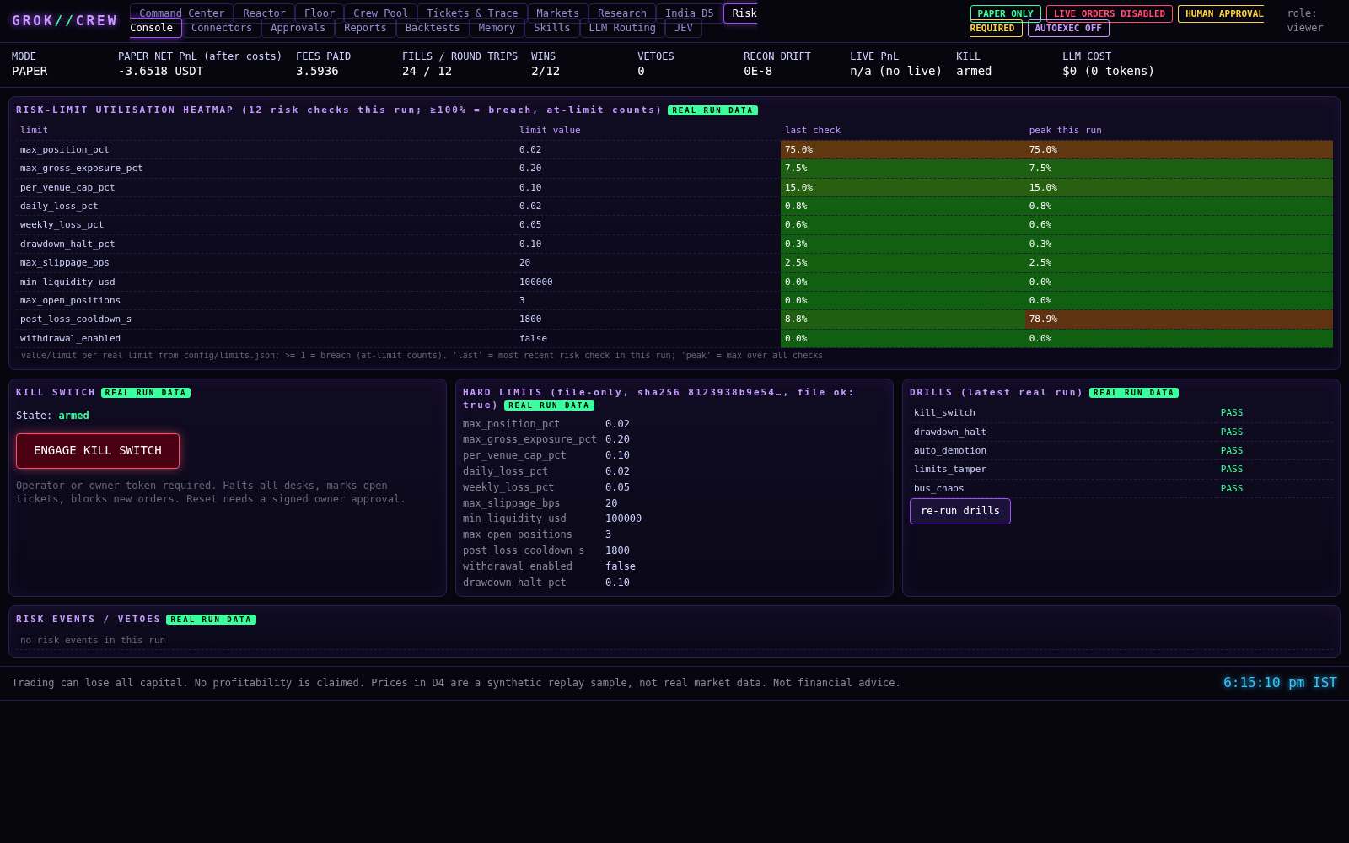Screen dimensions: 1349x843
Task: Select the Reports tab
Action: coord(365,28)
